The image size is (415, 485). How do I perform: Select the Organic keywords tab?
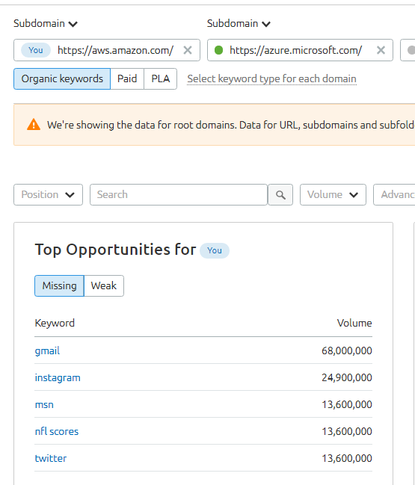pos(62,79)
